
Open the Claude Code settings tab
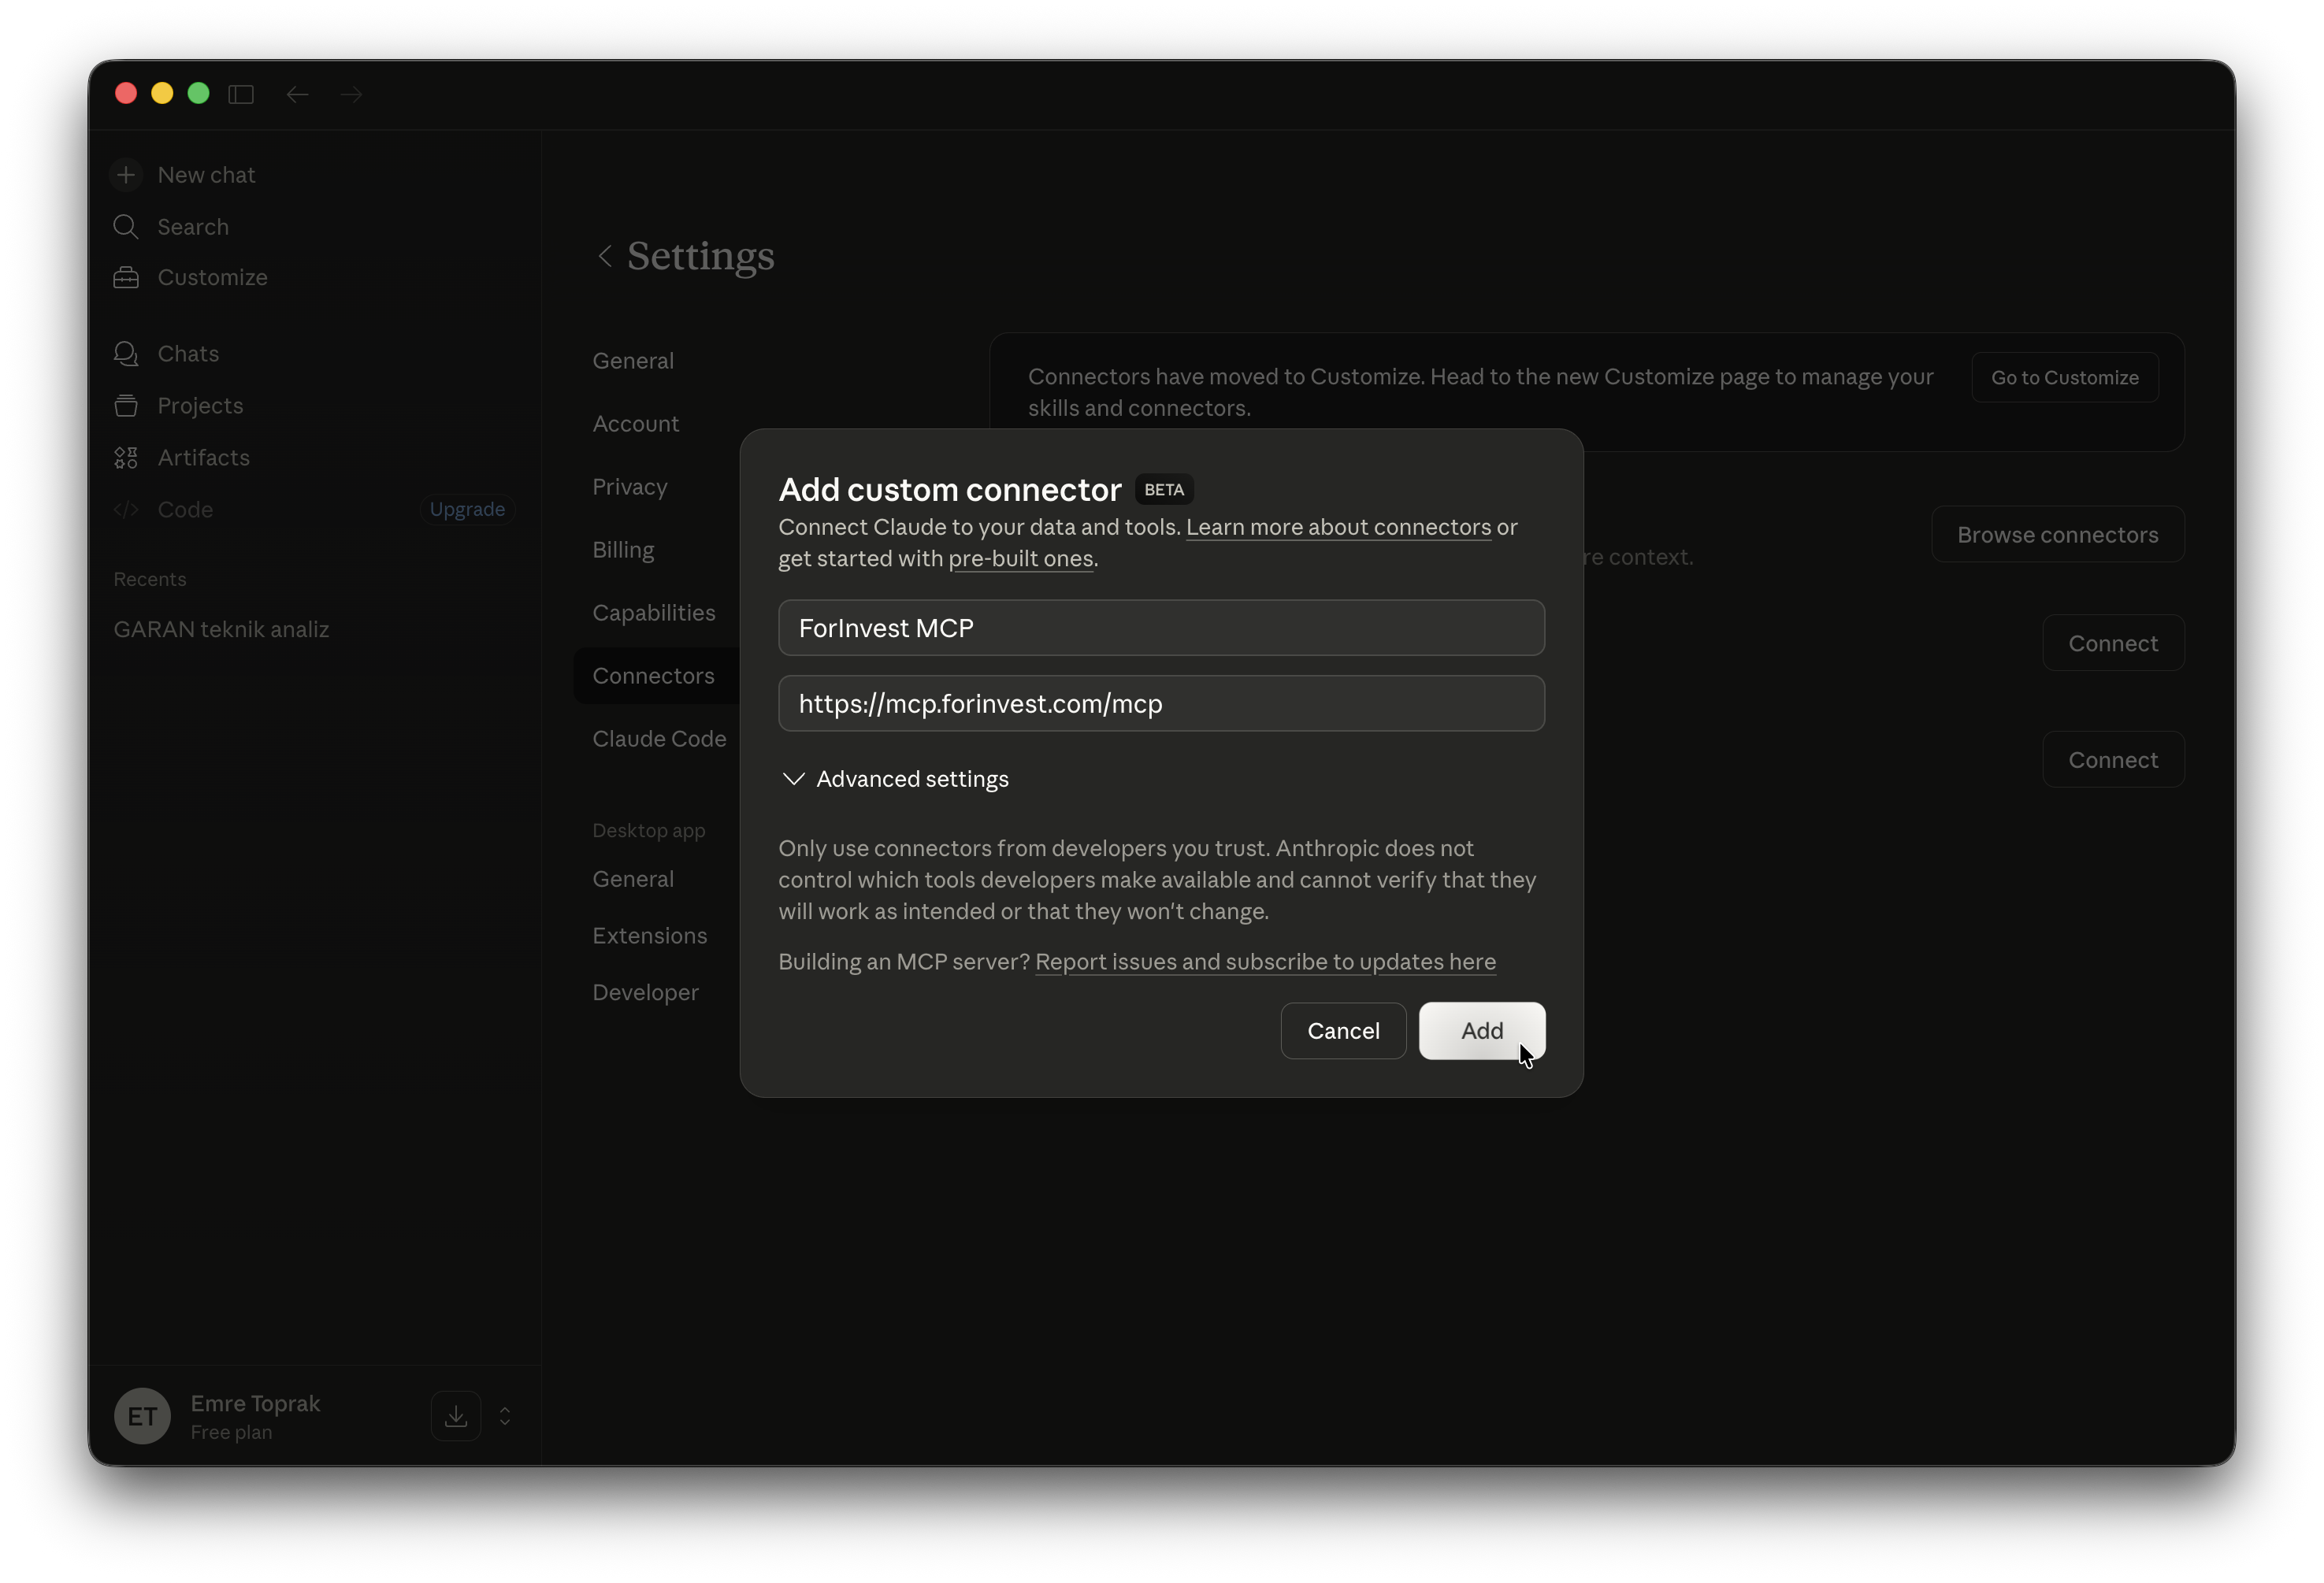click(x=659, y=739)
